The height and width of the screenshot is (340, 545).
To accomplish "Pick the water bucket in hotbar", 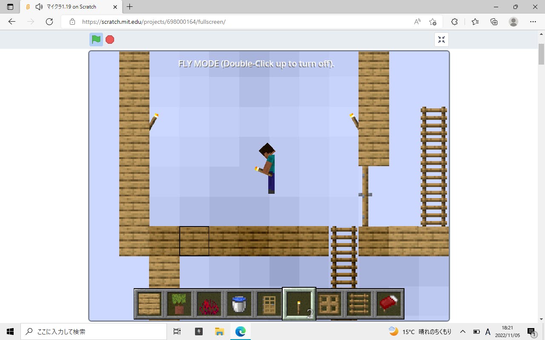I will point(239,304).
